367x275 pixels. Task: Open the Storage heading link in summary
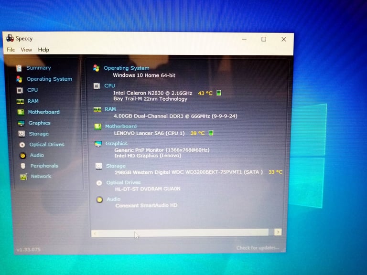coord(116,166)
